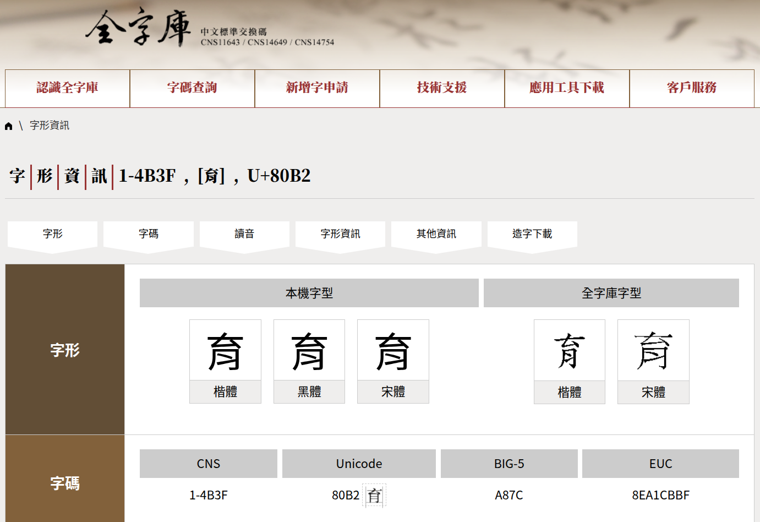This screenshot has height=522, width=760.
Task: Select the 字形資訊 section tab
Action: coord(340,234)
